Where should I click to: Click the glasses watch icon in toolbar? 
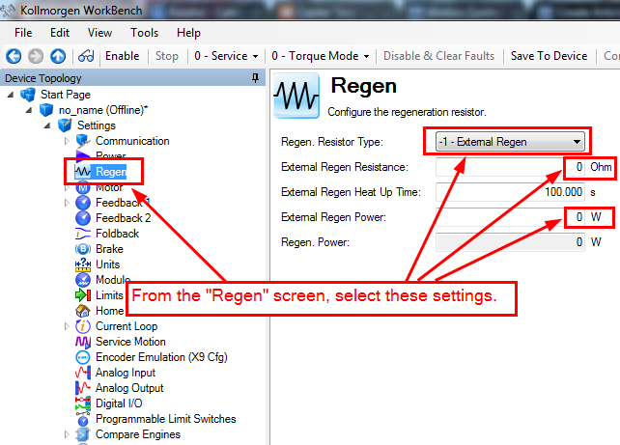click(x=86, y=56)
